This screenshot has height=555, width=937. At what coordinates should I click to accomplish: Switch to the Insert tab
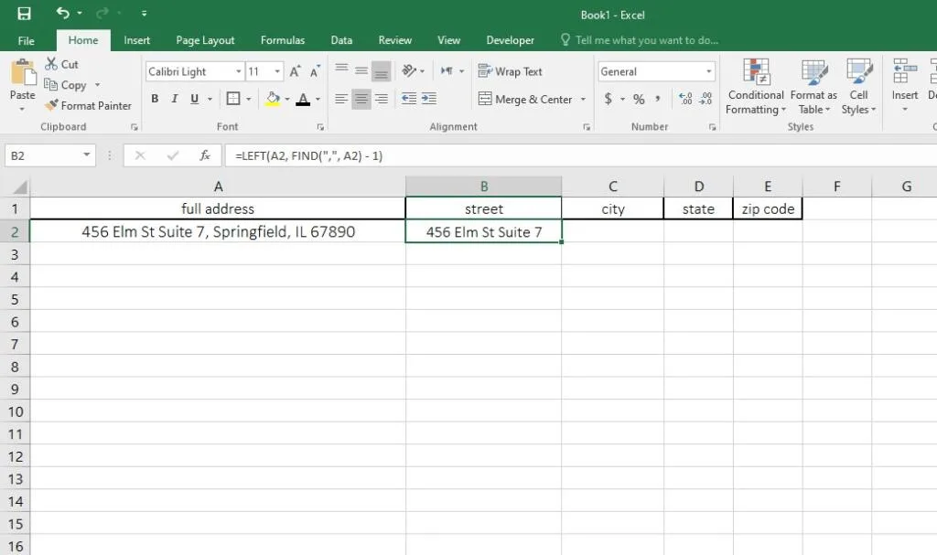[137, 40]
